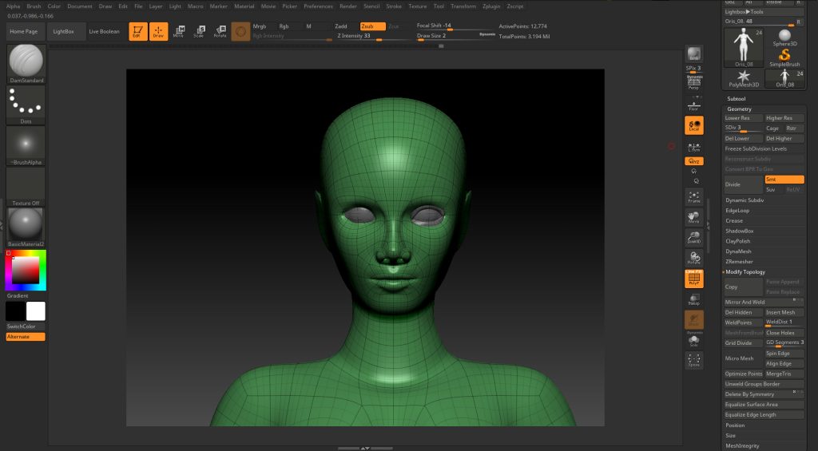Open the Dots stroke type picker

26,104
